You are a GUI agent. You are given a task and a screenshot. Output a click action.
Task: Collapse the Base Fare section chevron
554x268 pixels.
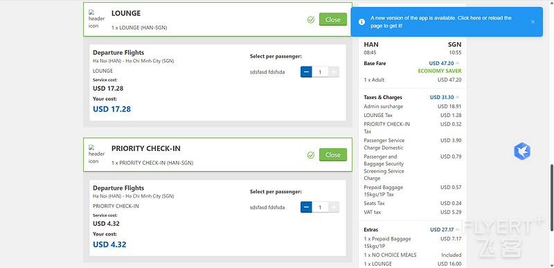[x=458, y=63]
